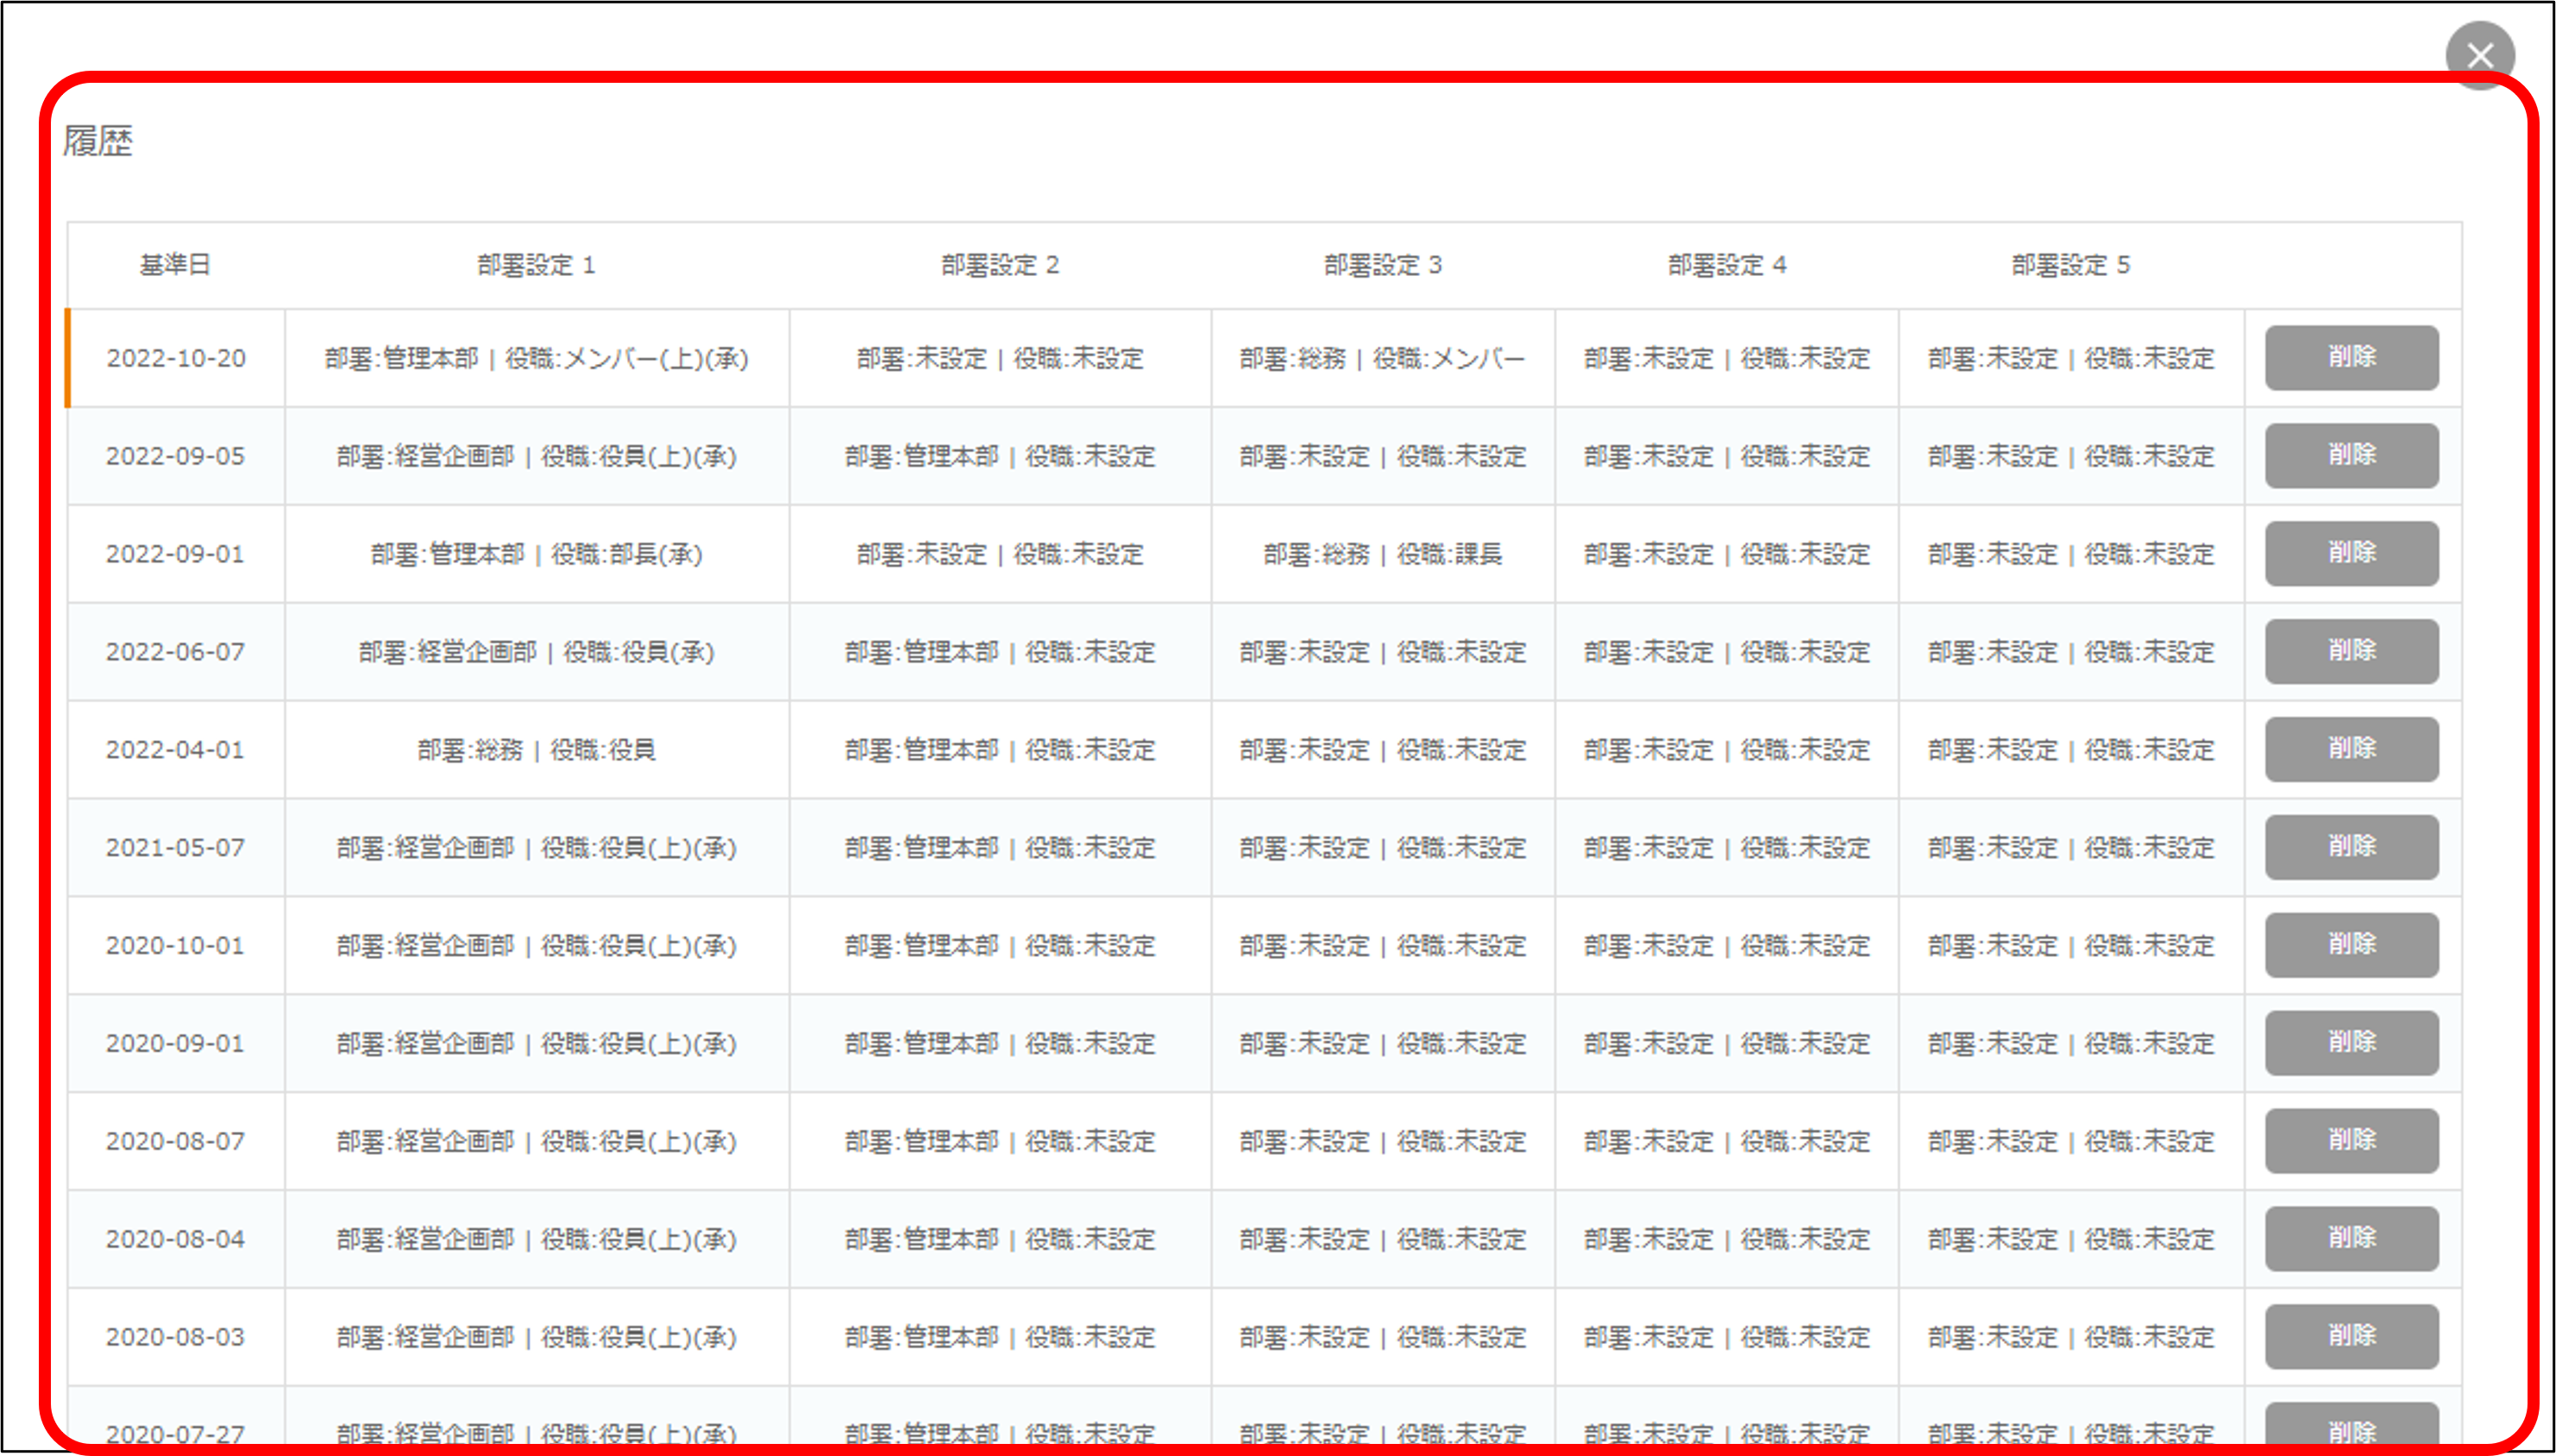The image size is (2556, 1456).
Task: Delete the 2020-10-01 history entry
Action: 2351,945
